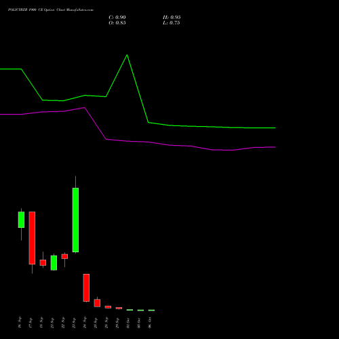Viewport: 339px width, 339px height.
Task: Select the 06 Oct date label
Action: coord(150,322)
